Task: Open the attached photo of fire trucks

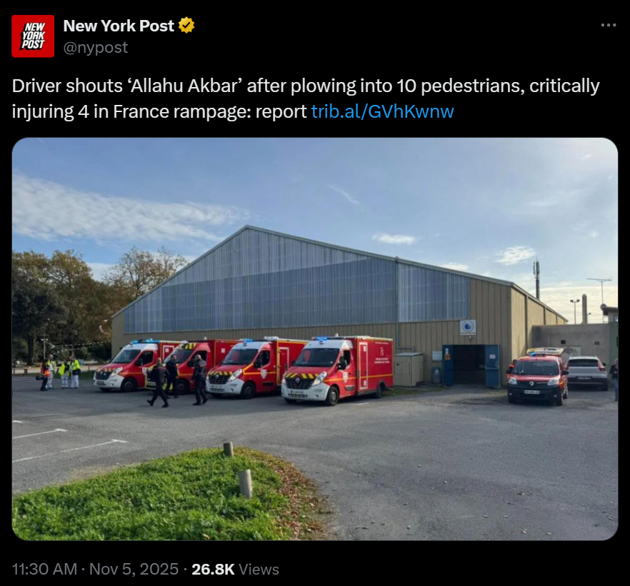Action: (x=314, y=339)
